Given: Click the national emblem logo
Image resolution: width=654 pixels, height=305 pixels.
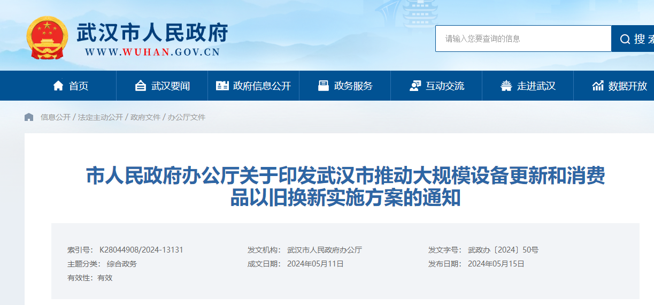Looking at the screenshot, I should 47,38.
